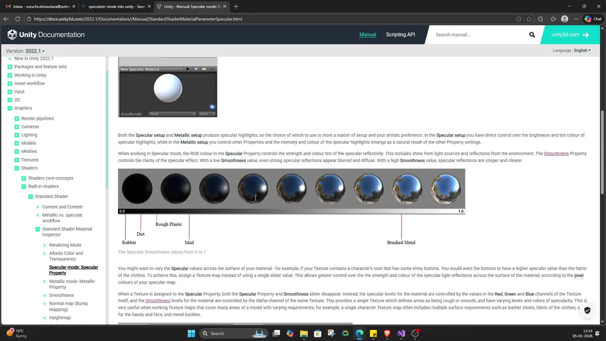Open Metallic vs. specular workflow page
The image size is (606, 341).
(62, 218)
